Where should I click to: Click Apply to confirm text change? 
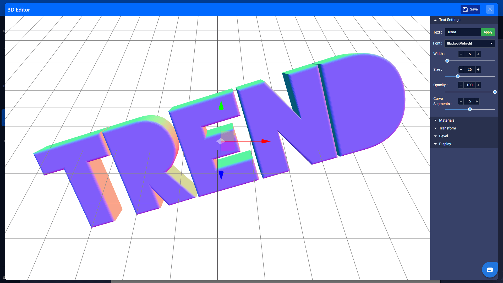(488, 32)
